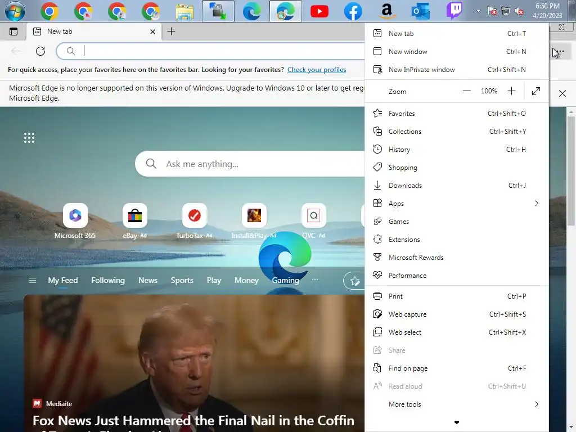Open Favorites from the menu
Screen dimensions: 576x432
point(457,114)
